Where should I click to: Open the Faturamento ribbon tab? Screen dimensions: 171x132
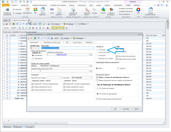(x=82, y=5)
